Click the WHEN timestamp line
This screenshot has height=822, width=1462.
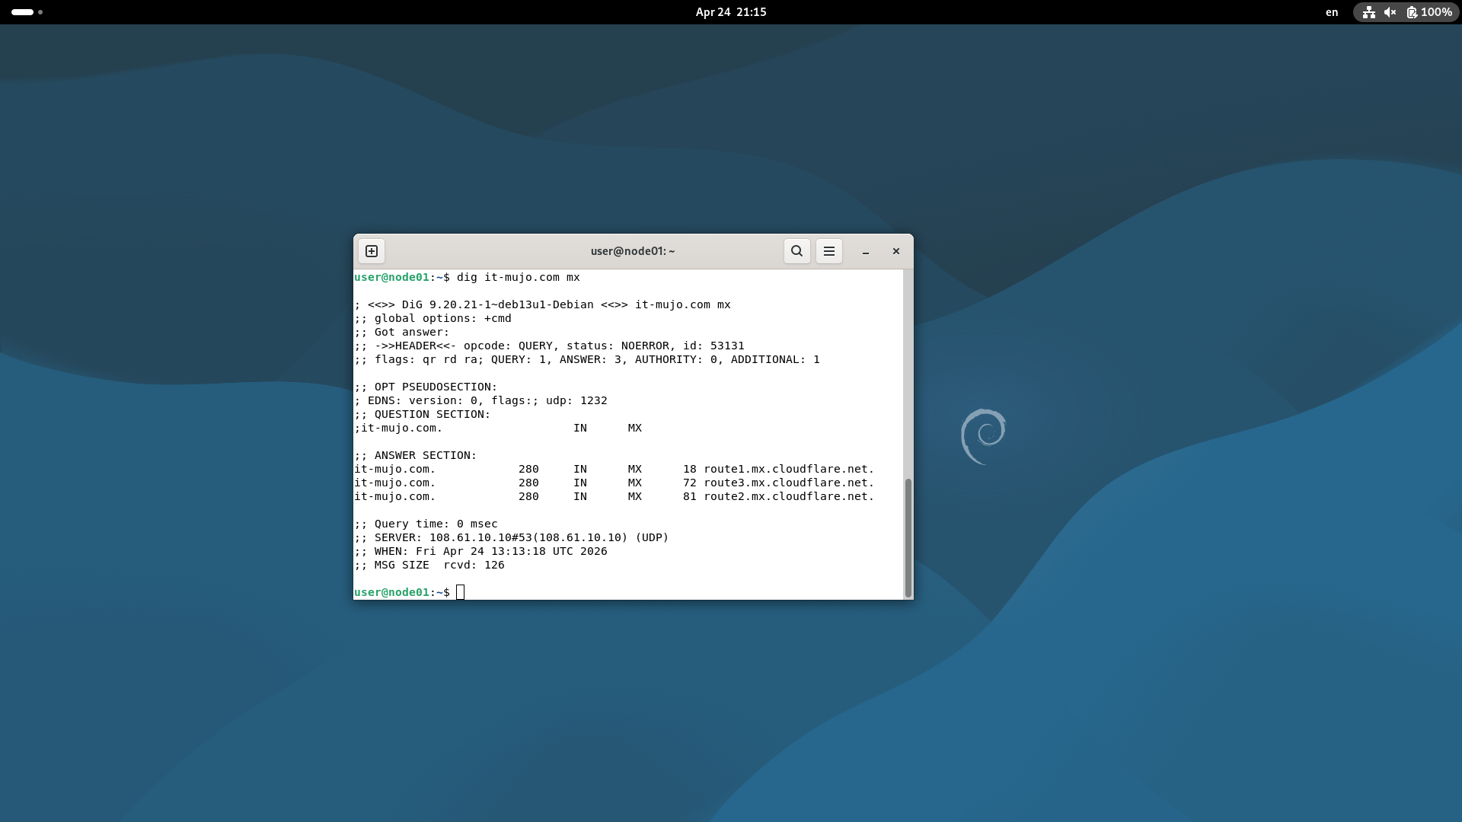click(480, 551)
